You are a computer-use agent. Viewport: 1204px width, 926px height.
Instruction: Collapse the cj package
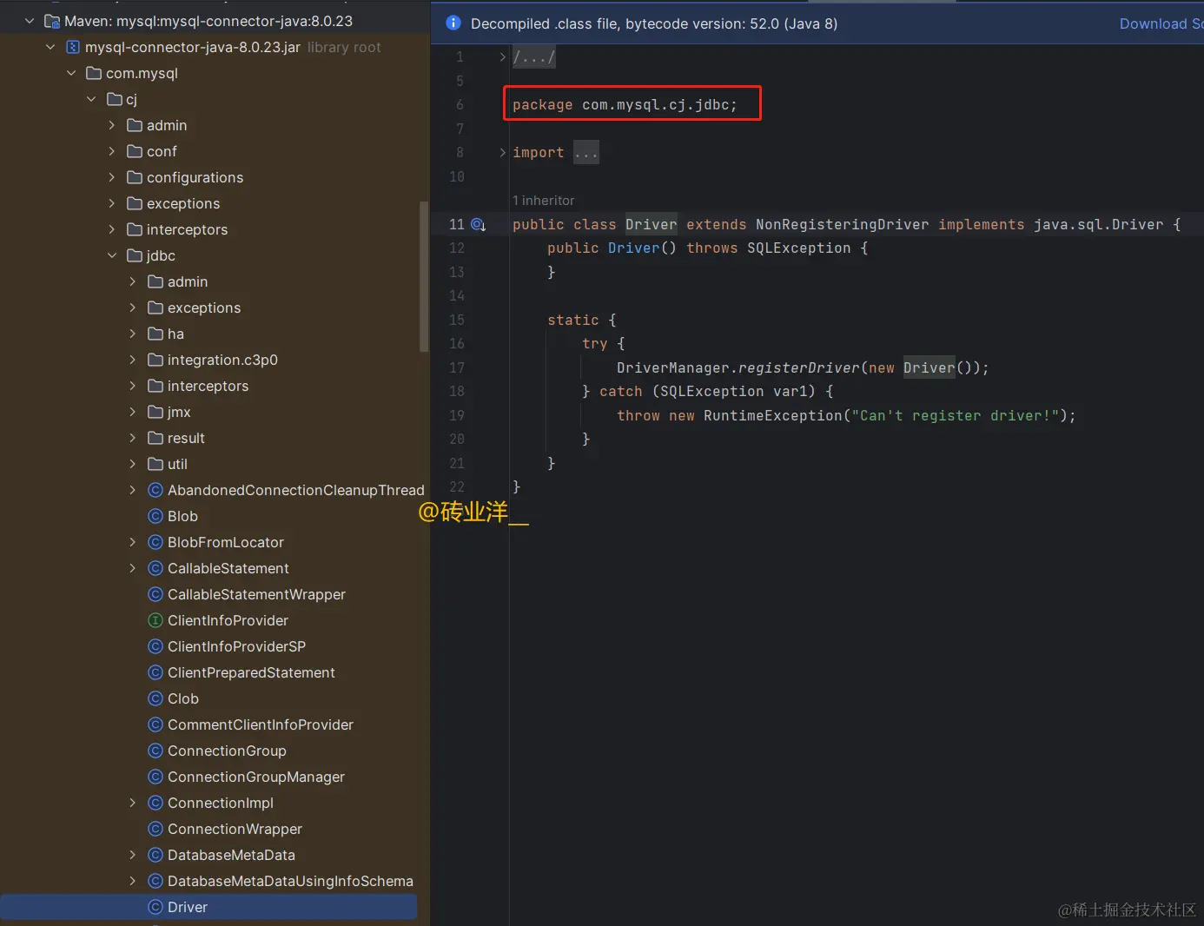[91, 99]
